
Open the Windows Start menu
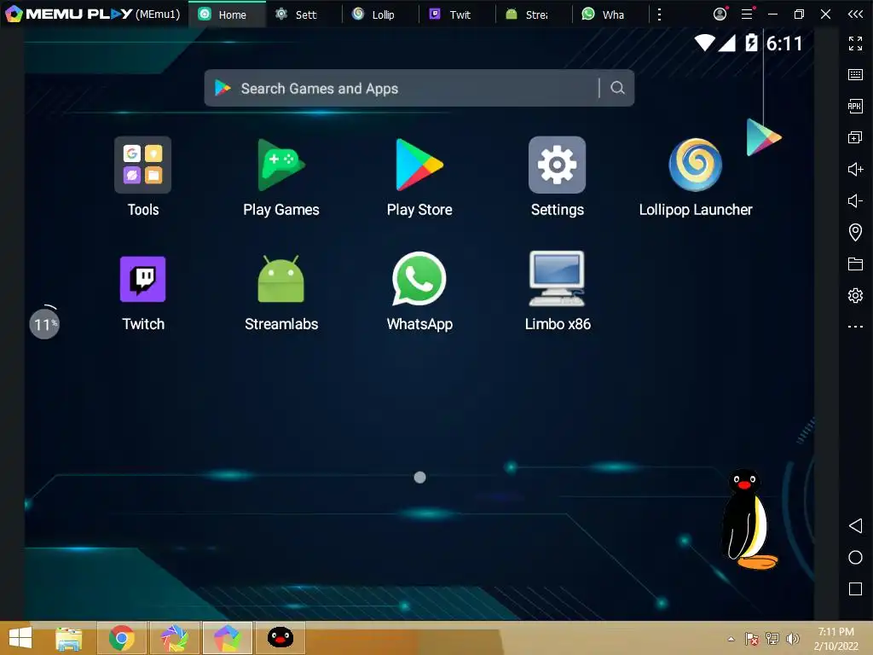20,638
